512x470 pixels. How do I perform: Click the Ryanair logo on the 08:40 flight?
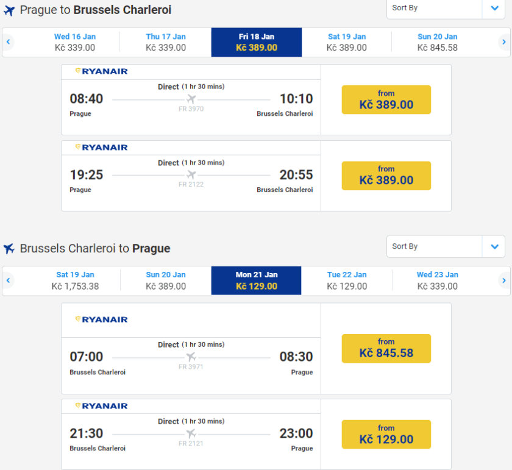(101, 71)
